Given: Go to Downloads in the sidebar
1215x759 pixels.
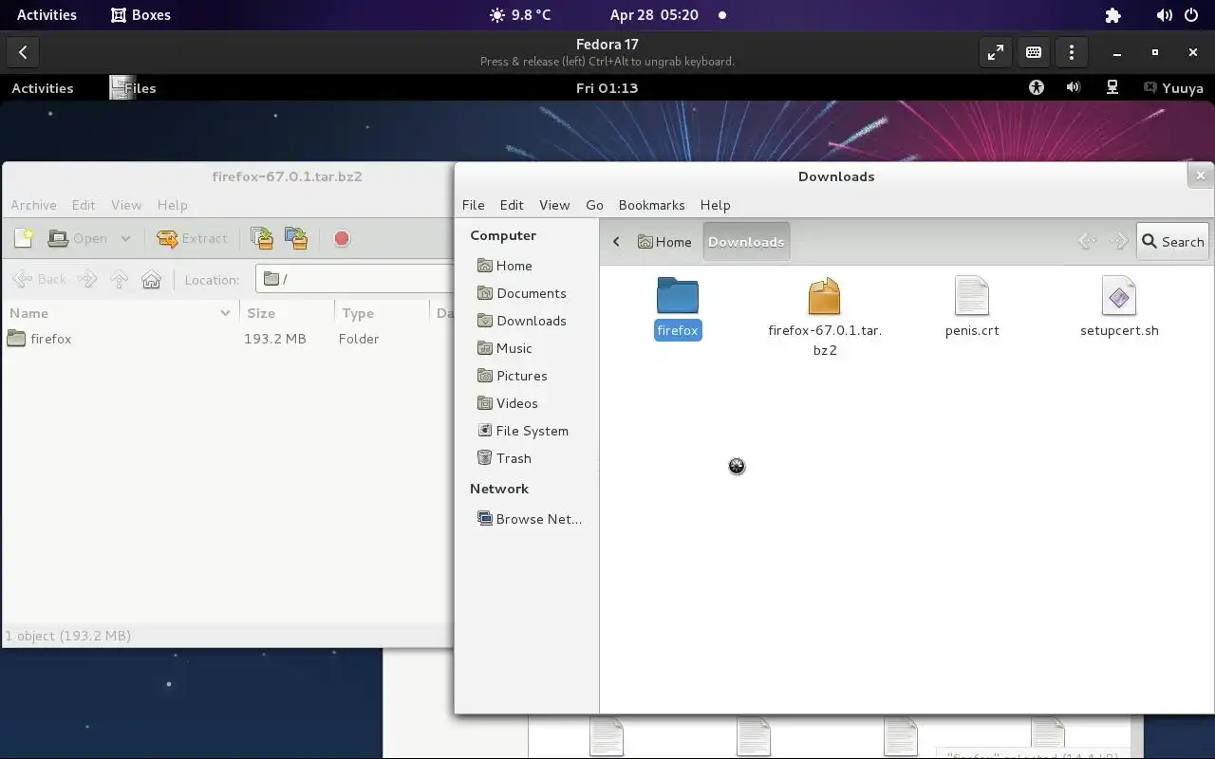Looking at the screenshot, I should pyautogui.click(x=527, y=321).
